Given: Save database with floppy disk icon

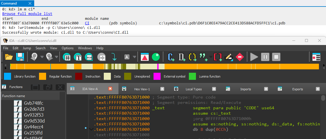Looking at the screenshot, I should tap(20, 57).
